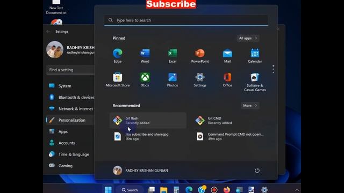Open Settings gear on taskbar
This screenshot has width=344, height=193.
[264, 190]
